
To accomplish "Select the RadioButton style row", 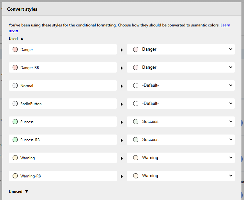I will click(x=63, y=104).
